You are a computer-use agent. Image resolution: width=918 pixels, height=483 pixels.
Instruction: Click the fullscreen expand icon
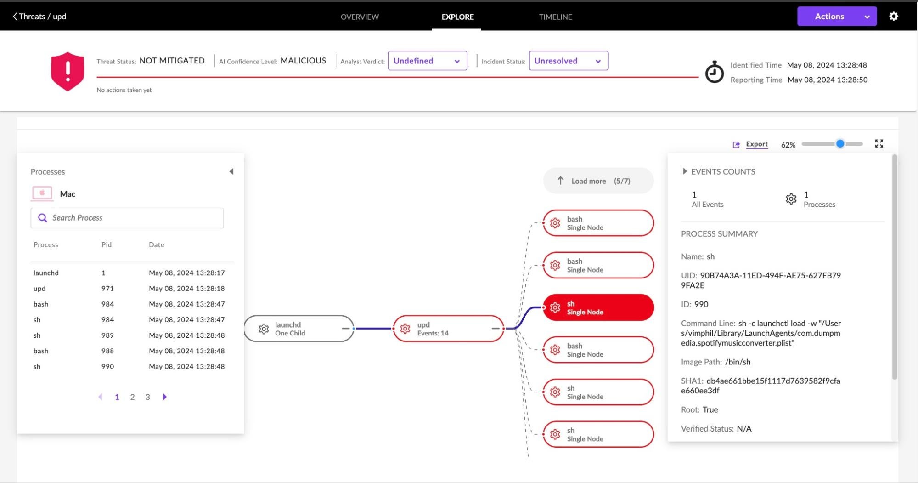[x=879, y=144]
